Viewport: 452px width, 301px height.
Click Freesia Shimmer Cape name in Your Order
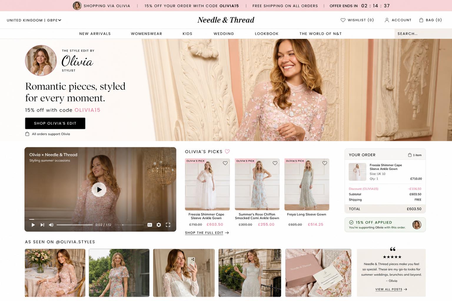click(x=386, y=167)
